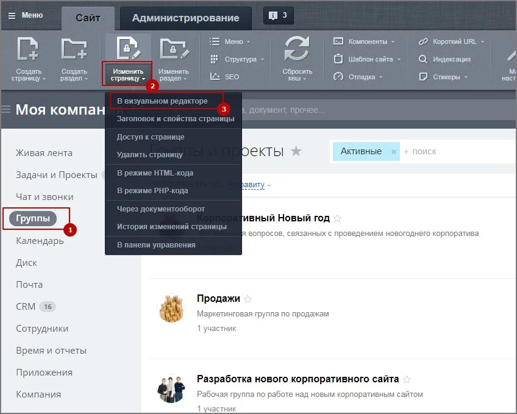The width and height of the screenshot is (517, 414).
Task: Toggle favorite star for Корпоративный Новый год
Action: coord(338,218)
